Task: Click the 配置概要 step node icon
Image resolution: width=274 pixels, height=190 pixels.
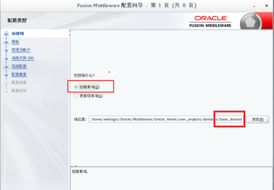Action: 6,75
